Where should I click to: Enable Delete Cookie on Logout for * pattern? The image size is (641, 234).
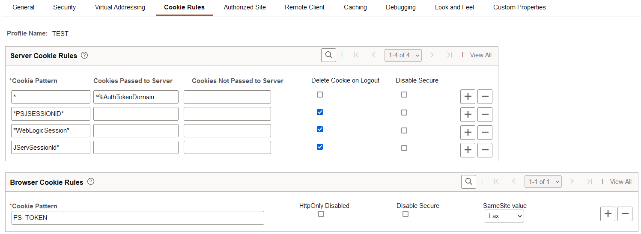click(x=320, y=95)
